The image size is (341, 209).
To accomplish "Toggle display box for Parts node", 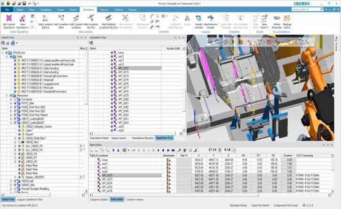I will [x=10, y=57].
